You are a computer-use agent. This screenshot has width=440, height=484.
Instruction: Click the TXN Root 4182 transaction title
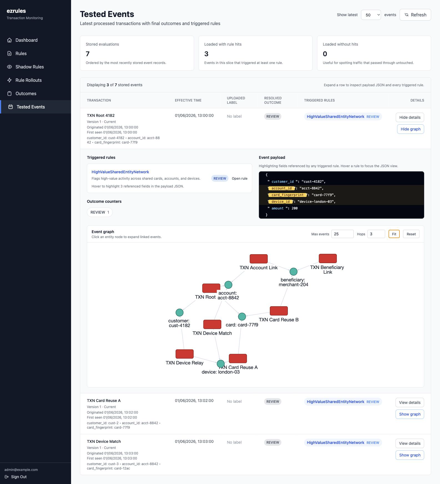pyautogui.click(x=101, y=115)
